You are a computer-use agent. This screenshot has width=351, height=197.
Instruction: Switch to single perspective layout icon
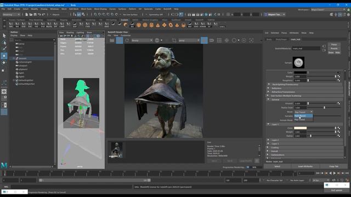coord(4,91)
